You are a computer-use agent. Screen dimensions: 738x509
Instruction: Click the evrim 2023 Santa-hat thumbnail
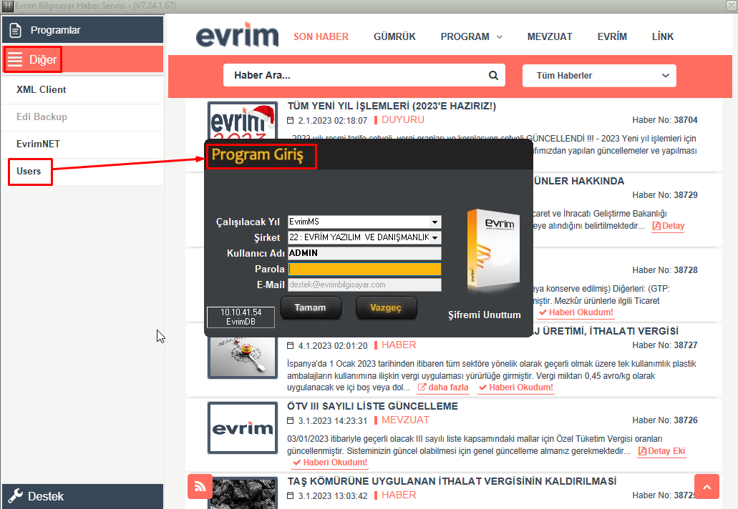coord(243,120)
